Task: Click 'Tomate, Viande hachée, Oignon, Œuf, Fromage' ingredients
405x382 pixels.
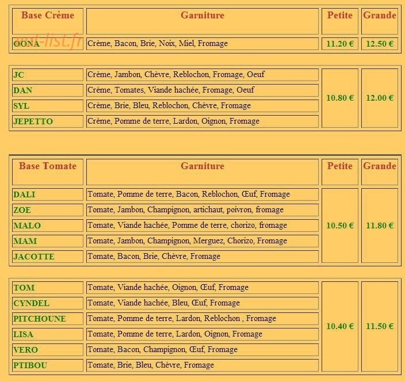Action: coord(168,287)
